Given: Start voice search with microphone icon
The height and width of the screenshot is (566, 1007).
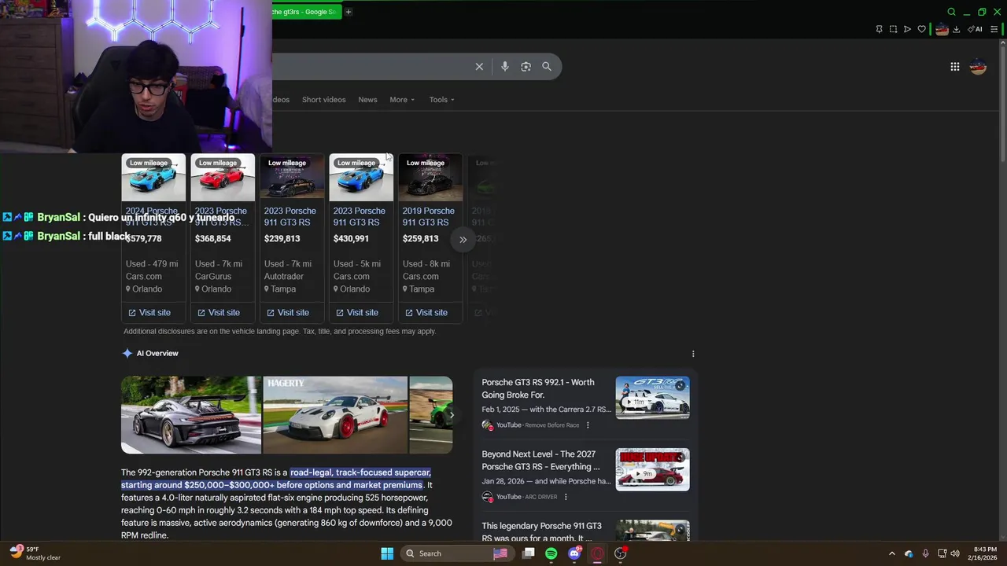Looking at the screenshot, I should coord(505,67).
